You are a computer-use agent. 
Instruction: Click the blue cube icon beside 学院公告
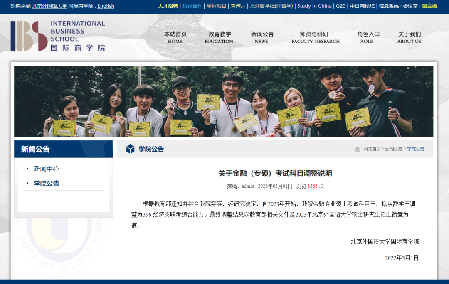130,149
